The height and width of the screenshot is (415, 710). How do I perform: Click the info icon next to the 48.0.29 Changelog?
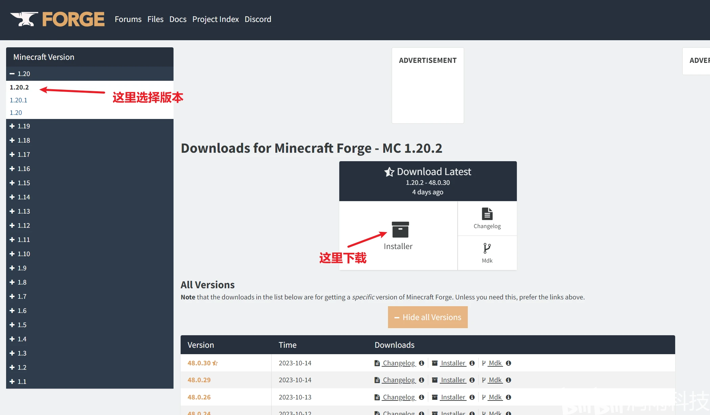421,380
